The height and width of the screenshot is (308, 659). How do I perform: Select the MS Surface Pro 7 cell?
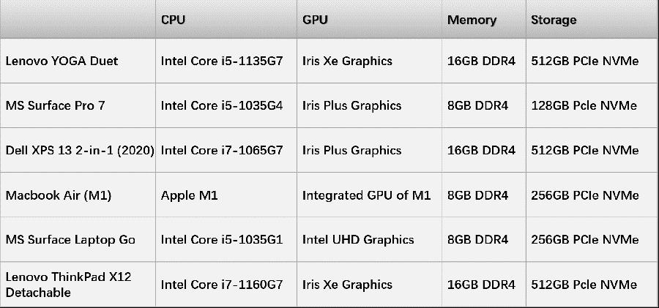[x=56, y=105]
